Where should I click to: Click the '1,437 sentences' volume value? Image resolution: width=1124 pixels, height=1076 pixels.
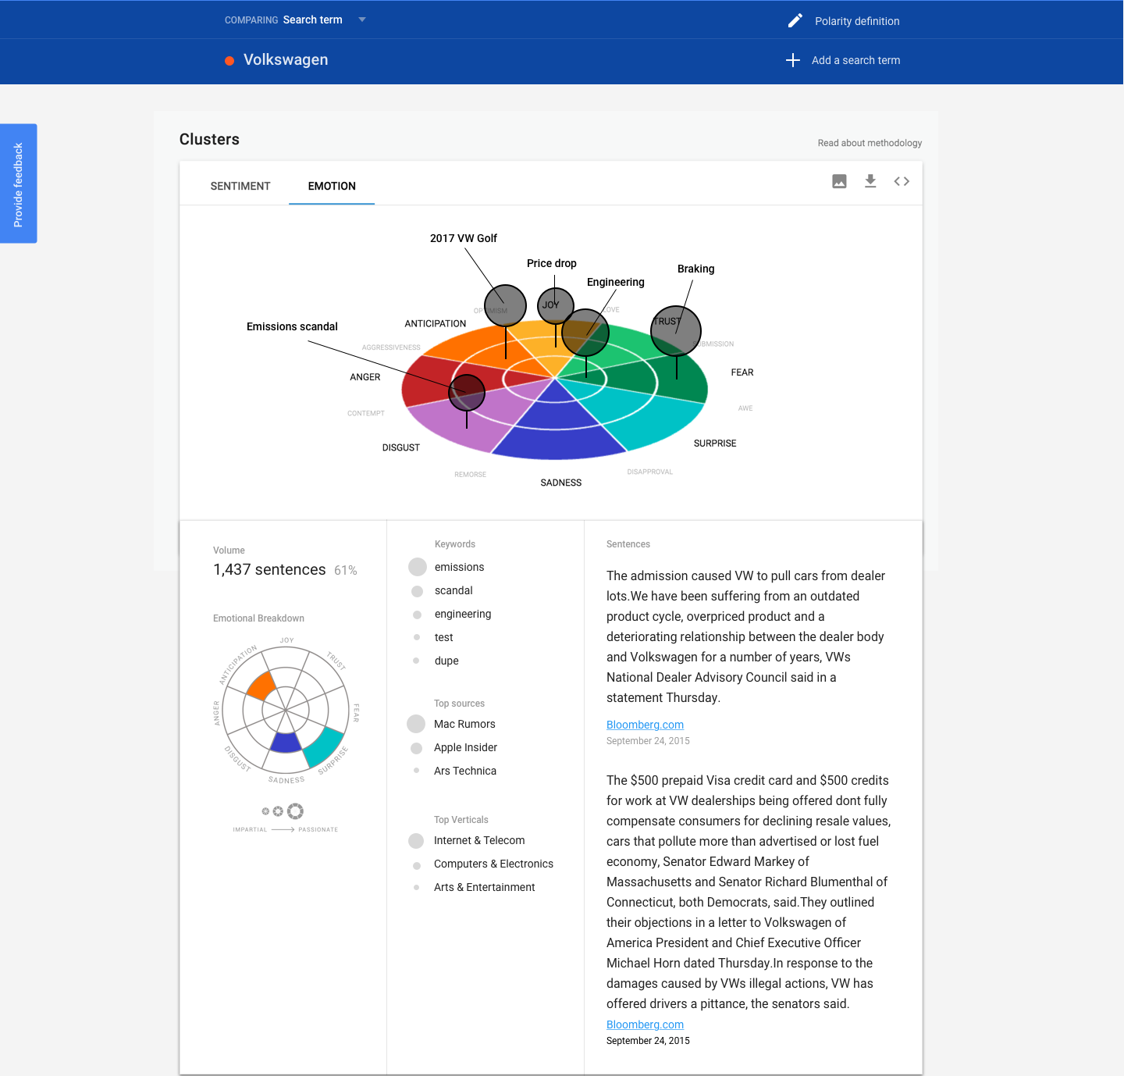269,569
